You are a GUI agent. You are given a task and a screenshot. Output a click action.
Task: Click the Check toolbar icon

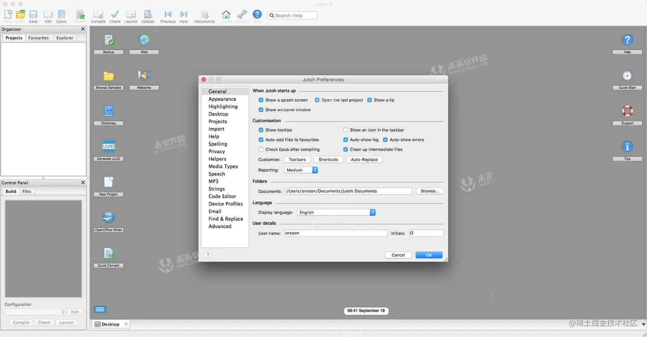(x=115, y=15)
